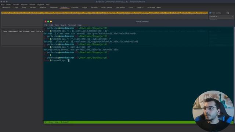This screenshot has height=132, width=235.
Task: Switch to the Target tab
Action: 16,7
